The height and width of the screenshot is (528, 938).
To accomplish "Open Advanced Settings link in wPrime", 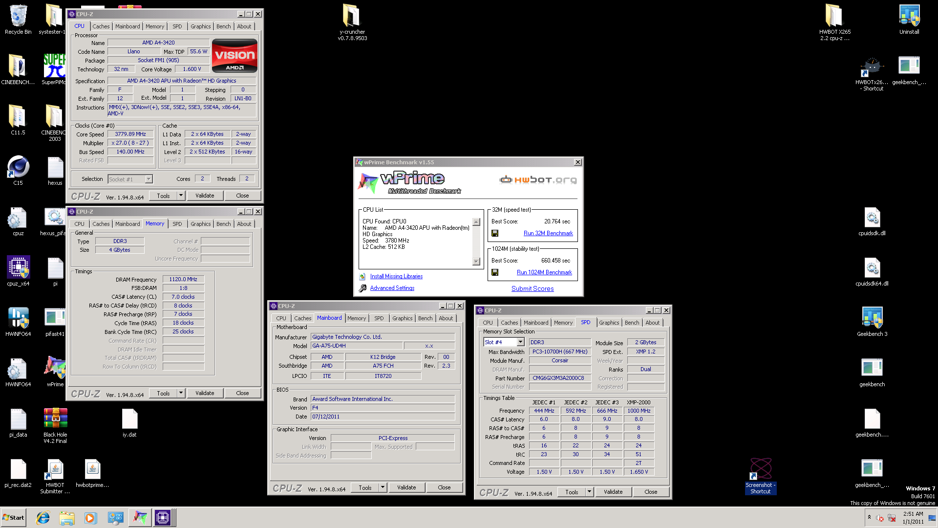I will [392, 288].
